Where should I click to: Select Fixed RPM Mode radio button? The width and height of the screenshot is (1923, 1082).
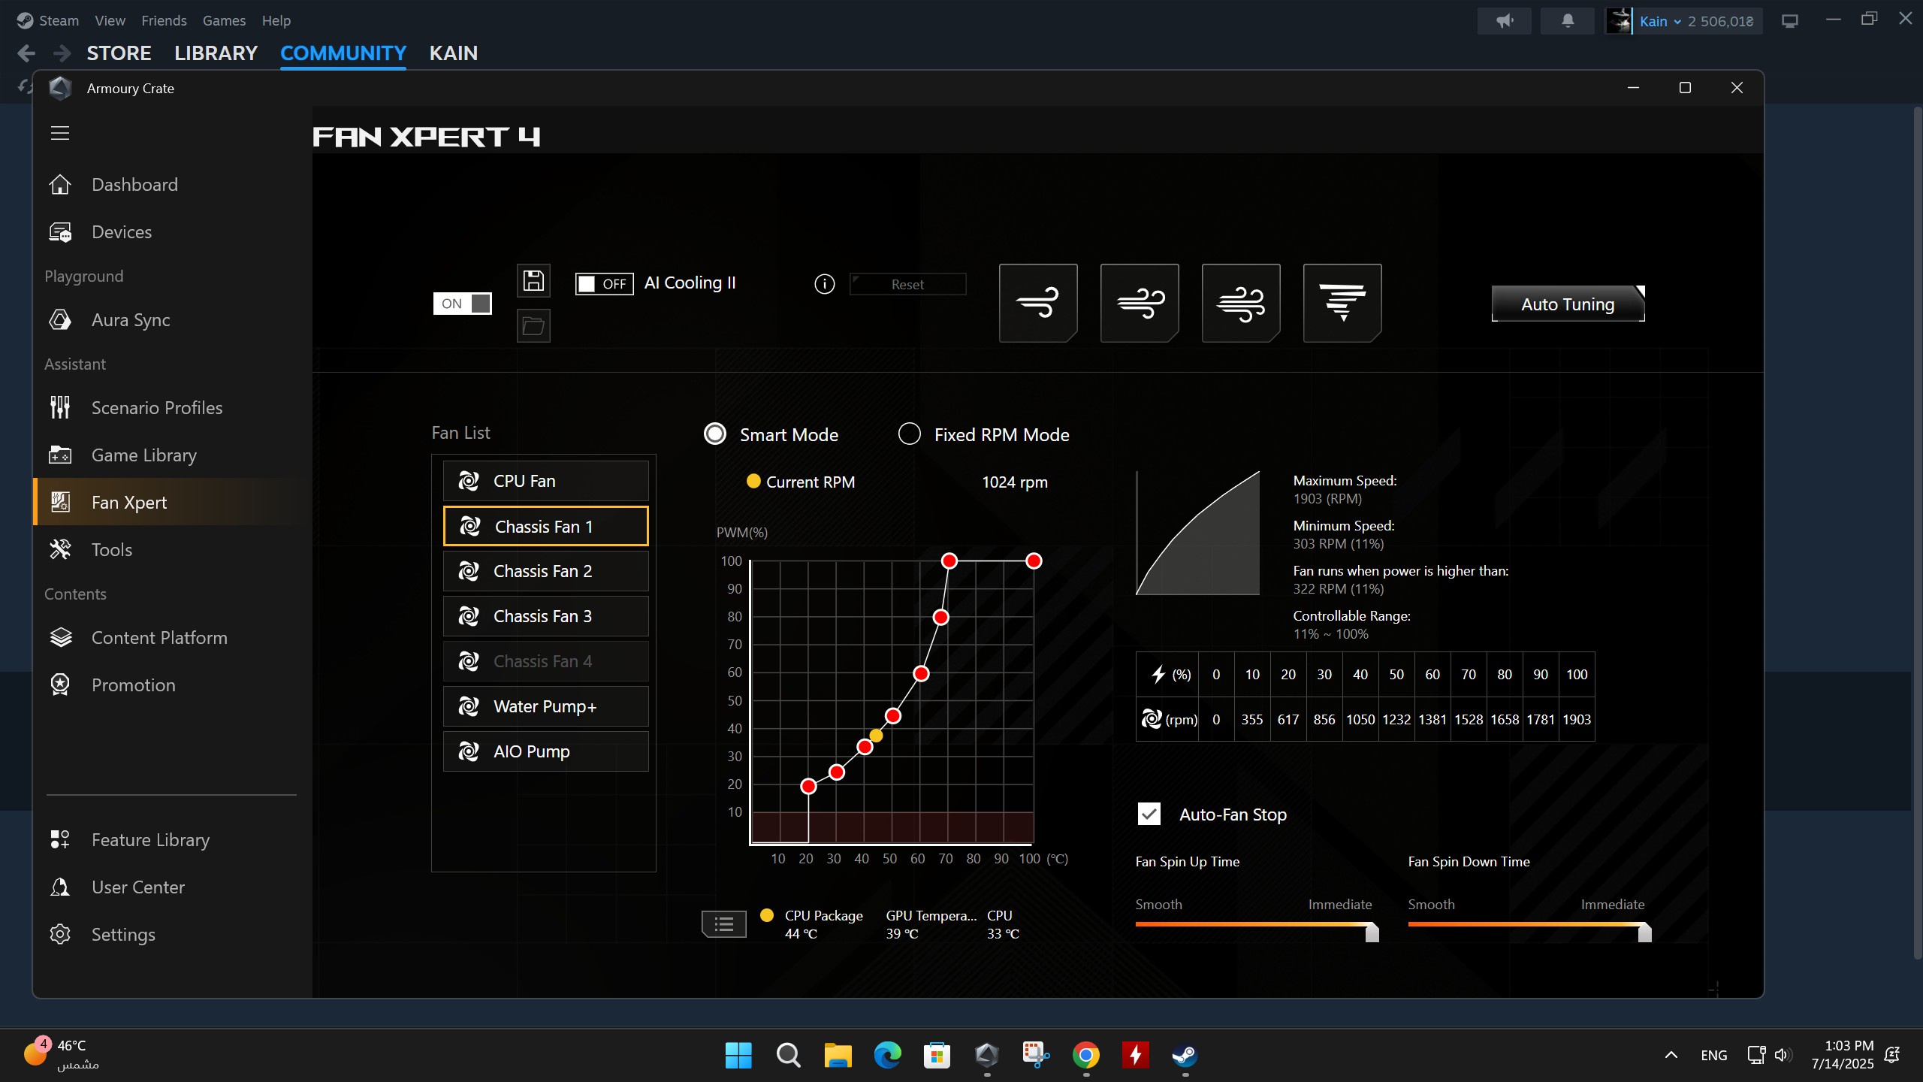(x=909, y=434)
